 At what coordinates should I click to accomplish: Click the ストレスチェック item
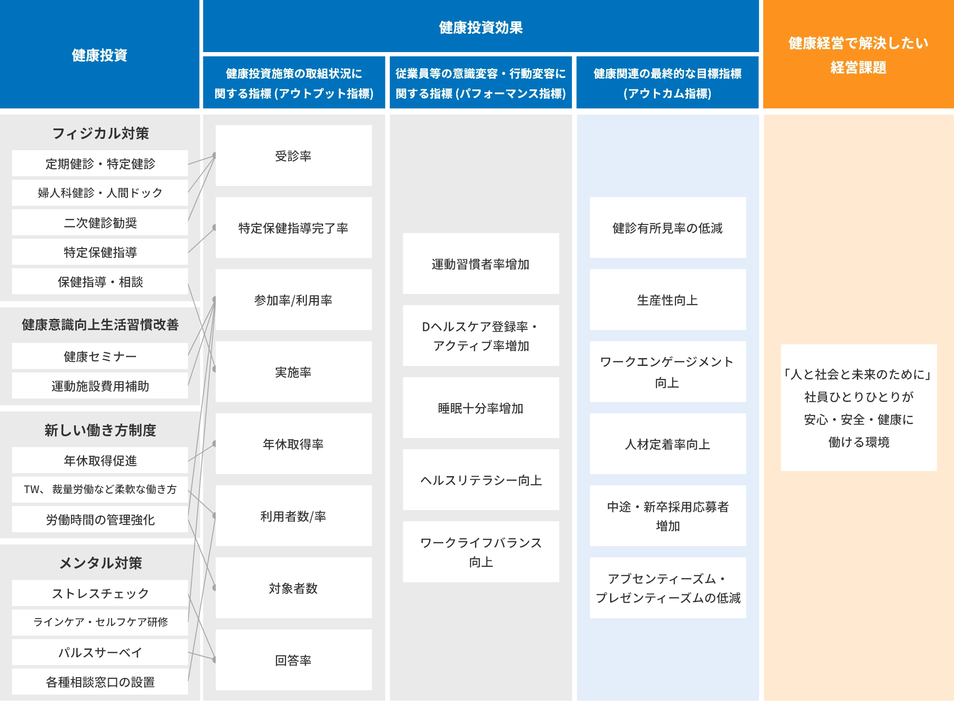click(100, 593)
